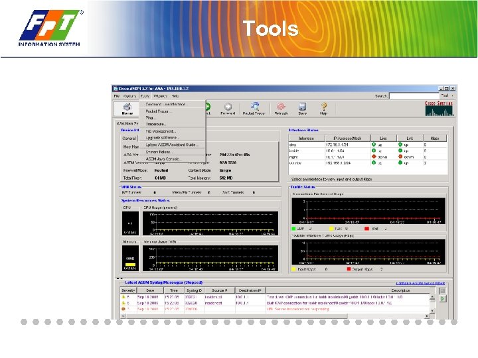Click the Cisco Systems logo

coord(439,108)
